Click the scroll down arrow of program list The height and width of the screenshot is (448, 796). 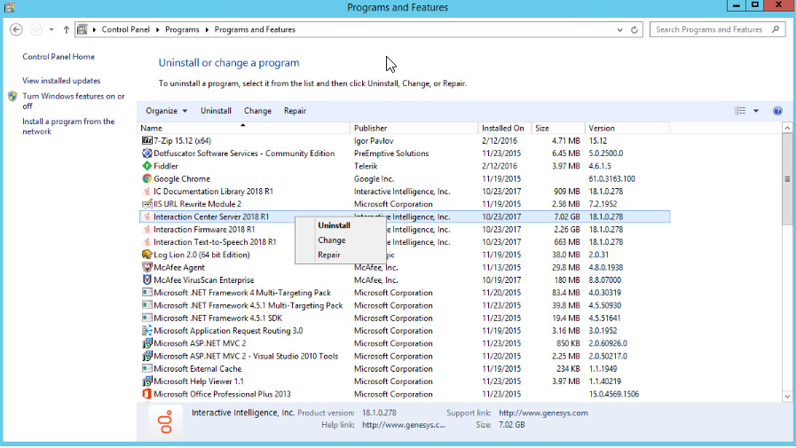tap(787, 396)
